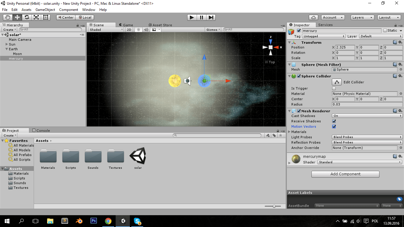Expand the Materials property foldout
The height and width of the screenshot is (227, 404).
pos(289,132)
